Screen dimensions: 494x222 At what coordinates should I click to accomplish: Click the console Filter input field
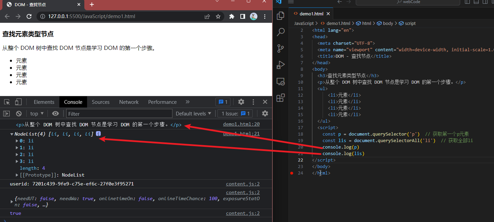point(119,114)
